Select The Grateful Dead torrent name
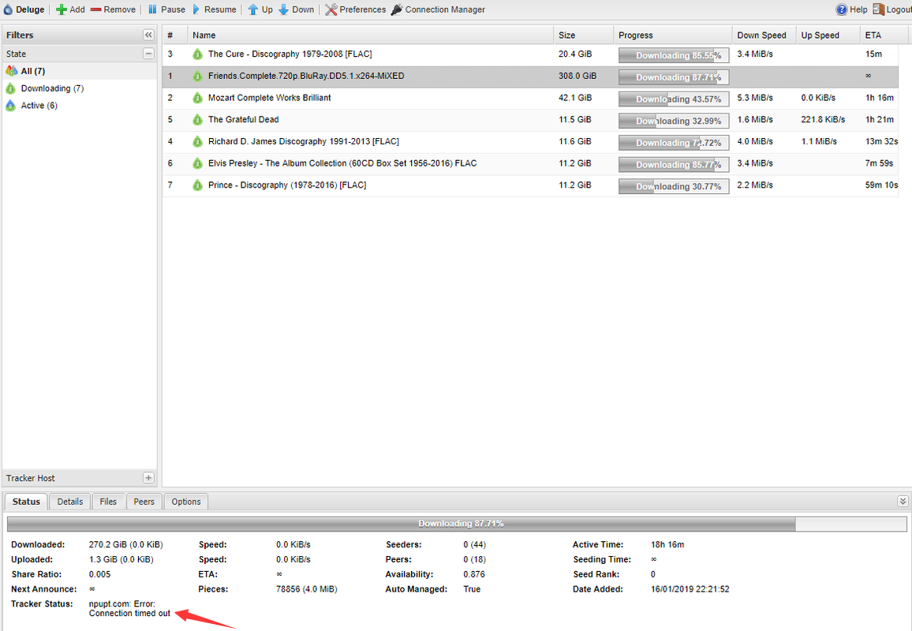912x631 pixels. [243, 119]
